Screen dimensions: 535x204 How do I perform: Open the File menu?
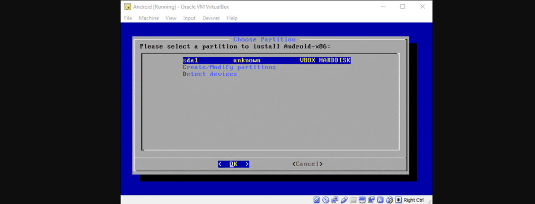pyautogui.click(x=128, y=18)
